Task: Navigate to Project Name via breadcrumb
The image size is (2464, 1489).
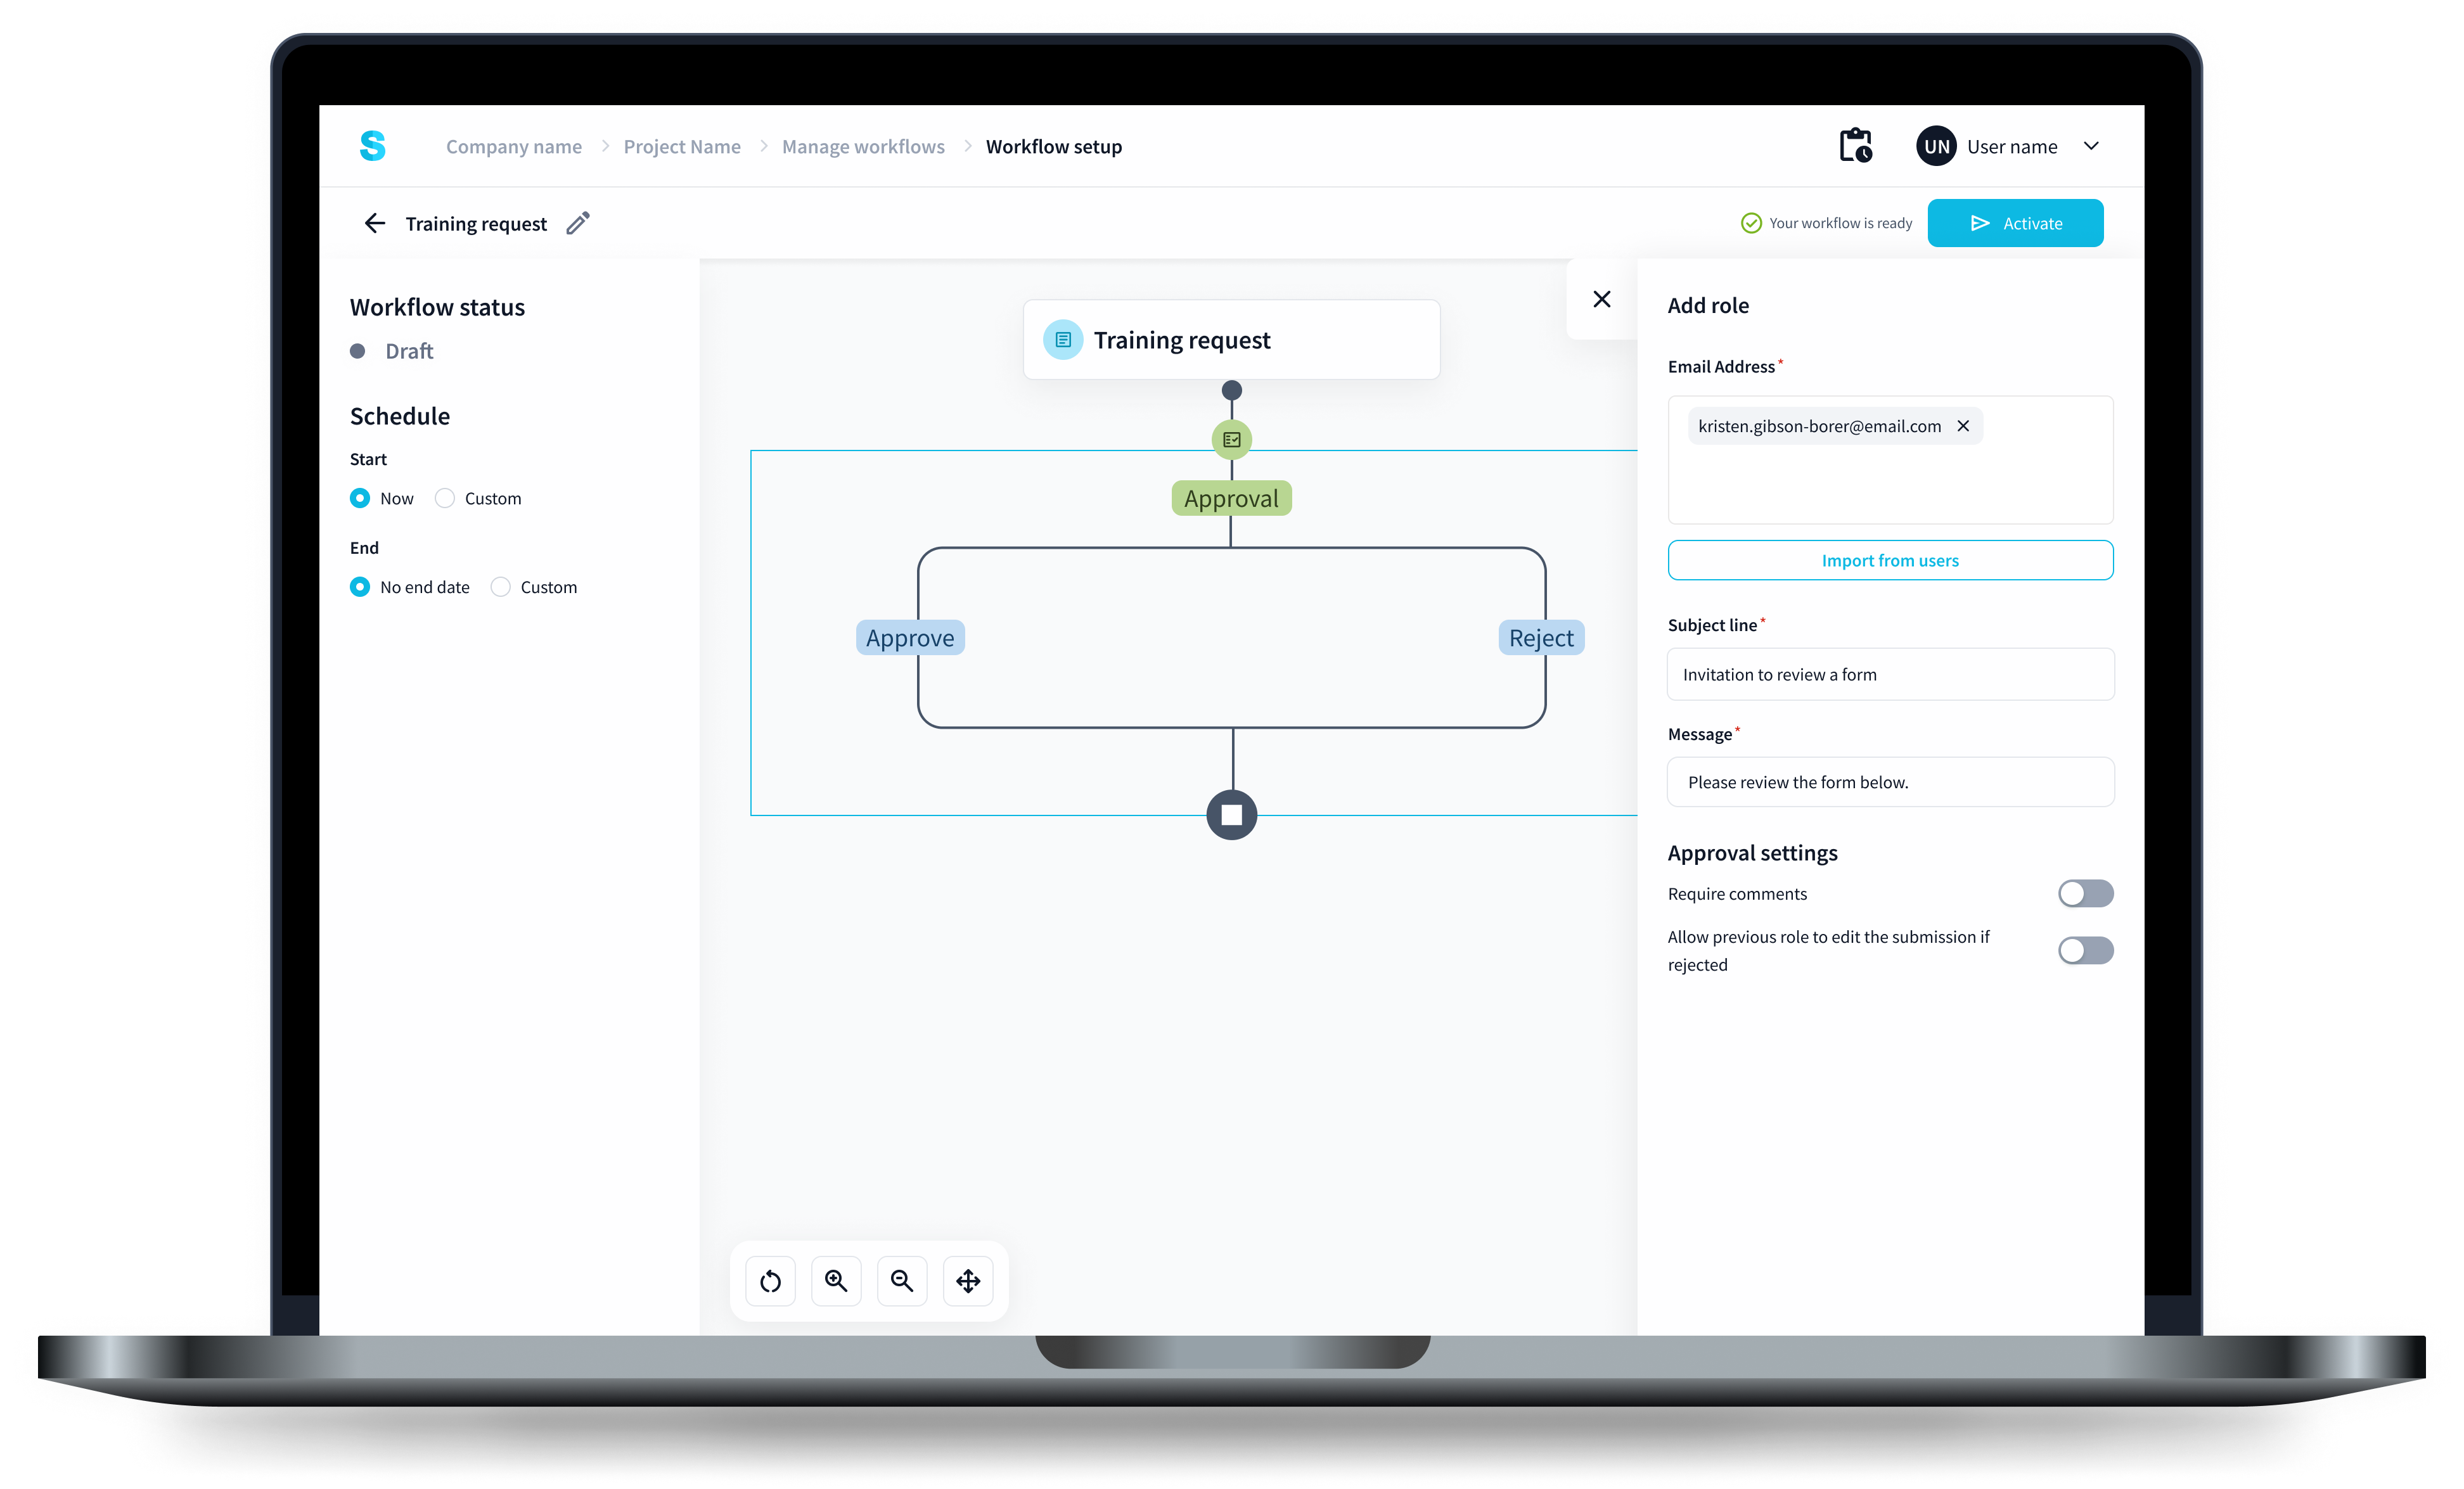Action: click(x=682, y=146)
